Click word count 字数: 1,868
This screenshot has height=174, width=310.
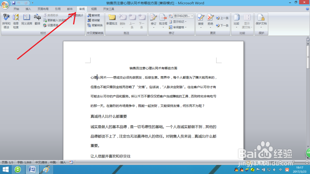(24, 162)
